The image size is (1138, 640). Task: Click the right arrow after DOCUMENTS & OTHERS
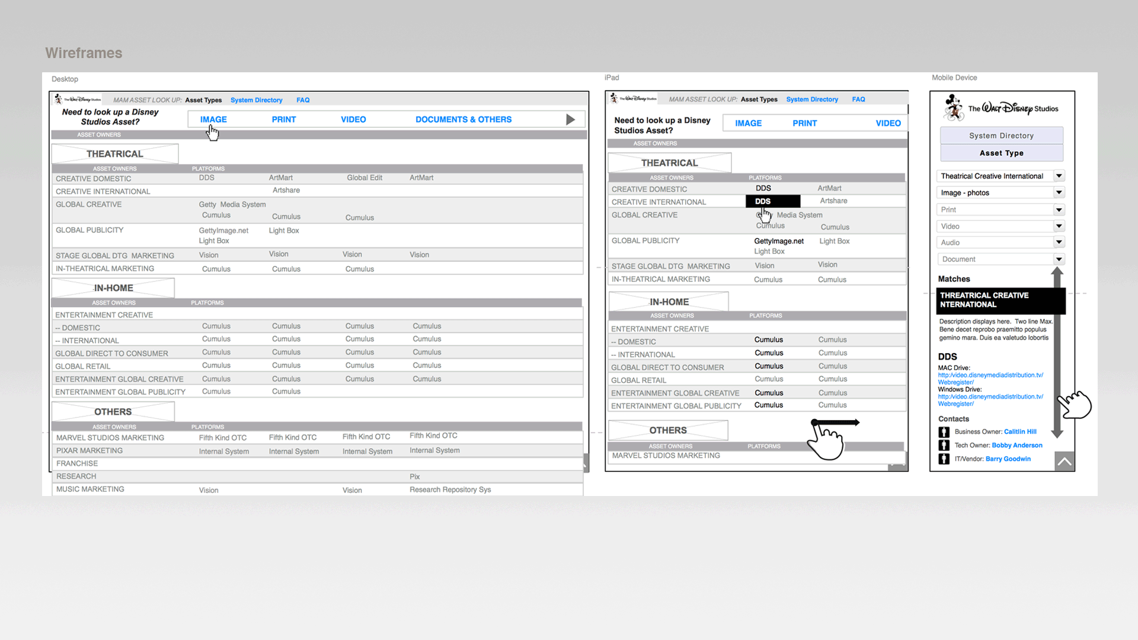pos(570,120)
